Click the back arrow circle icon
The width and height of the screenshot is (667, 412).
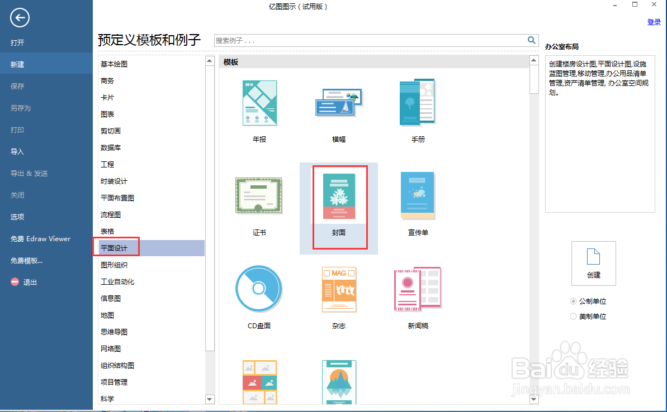20,18
